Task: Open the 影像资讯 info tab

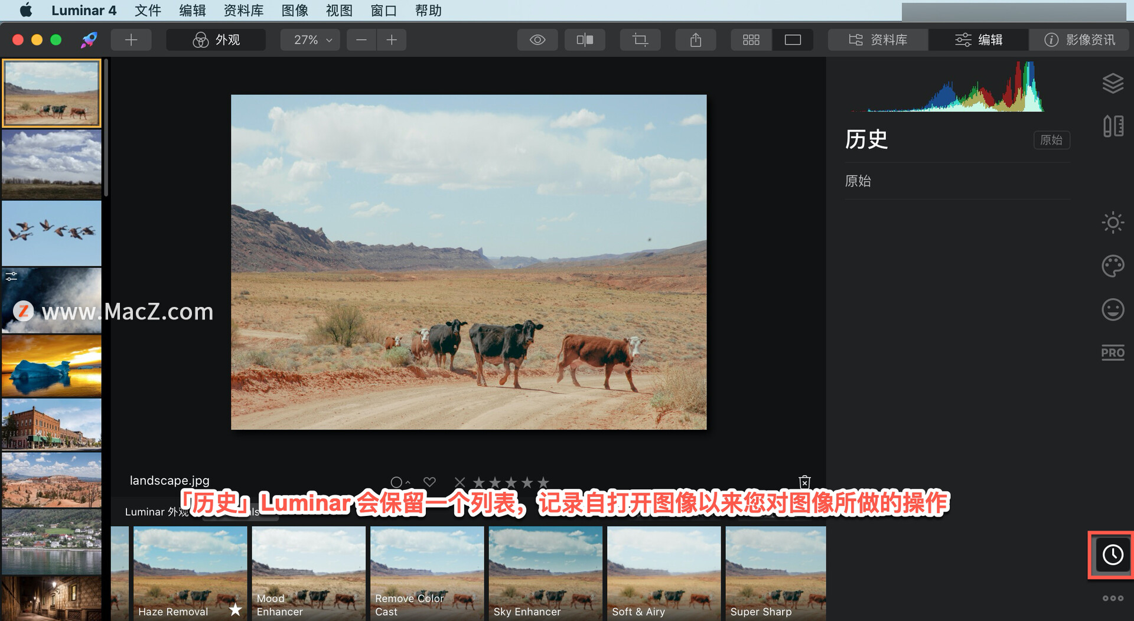Action: click(x=1080, y=40)
